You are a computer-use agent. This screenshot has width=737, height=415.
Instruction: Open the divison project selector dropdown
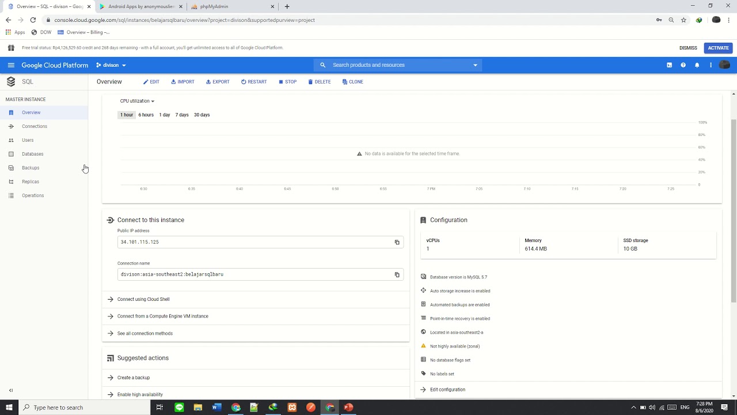click(x=111, y=65)
